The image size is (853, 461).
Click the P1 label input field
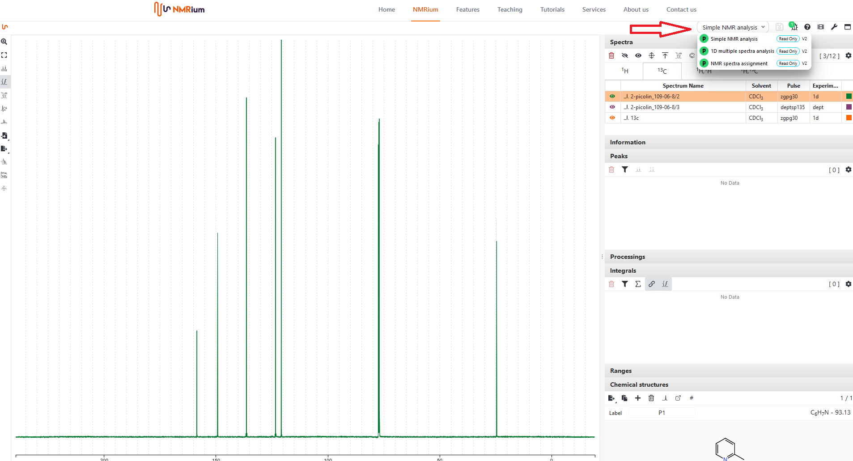click(x=662, y=413)
